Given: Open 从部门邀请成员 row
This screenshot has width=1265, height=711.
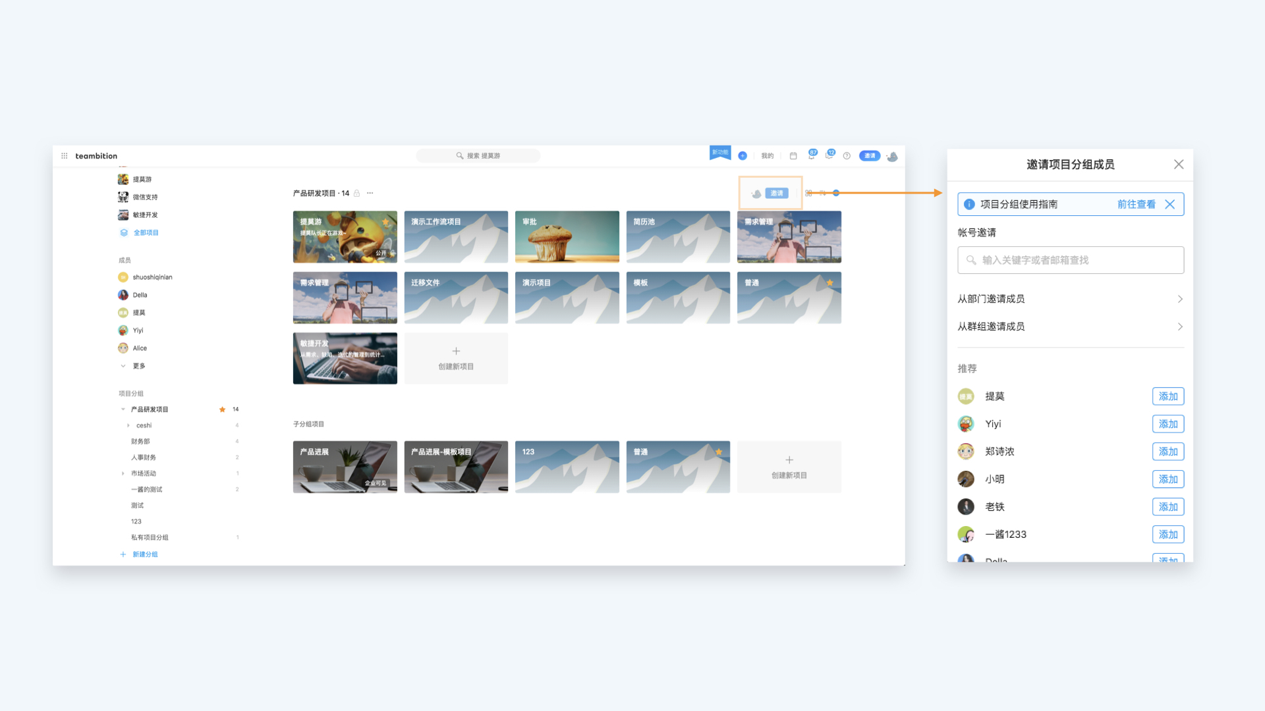Looking at the screenshot, I should click(x=1071, y=299).
